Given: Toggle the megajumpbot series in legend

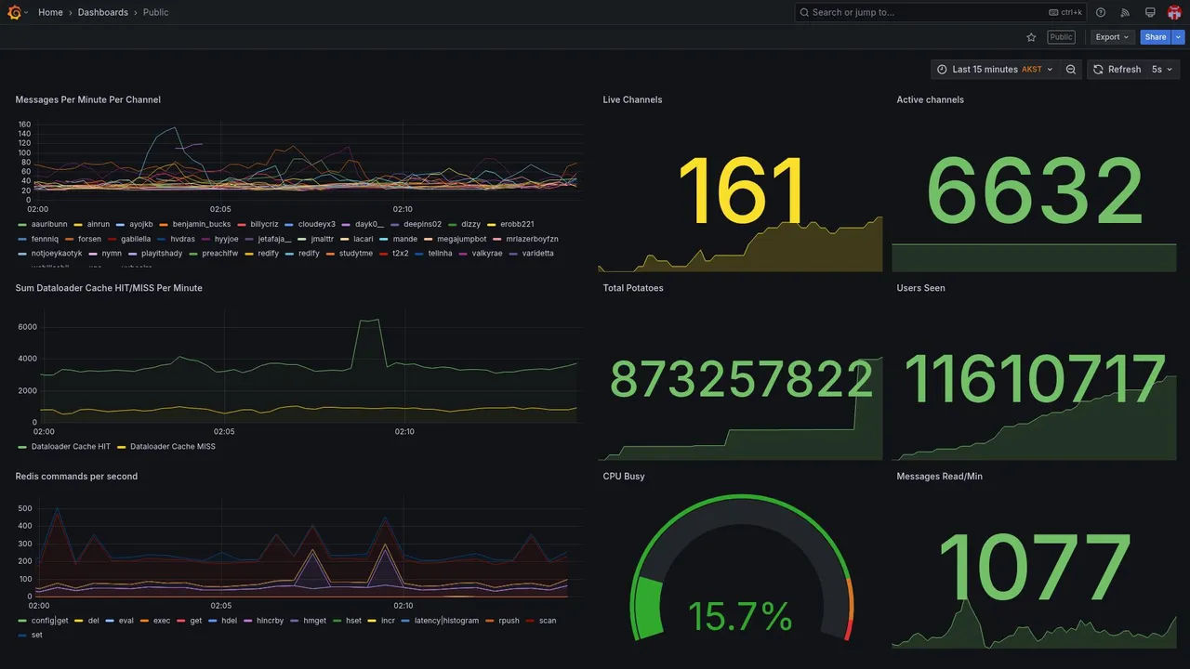Looking at the screenshot, I should (462, 239).
